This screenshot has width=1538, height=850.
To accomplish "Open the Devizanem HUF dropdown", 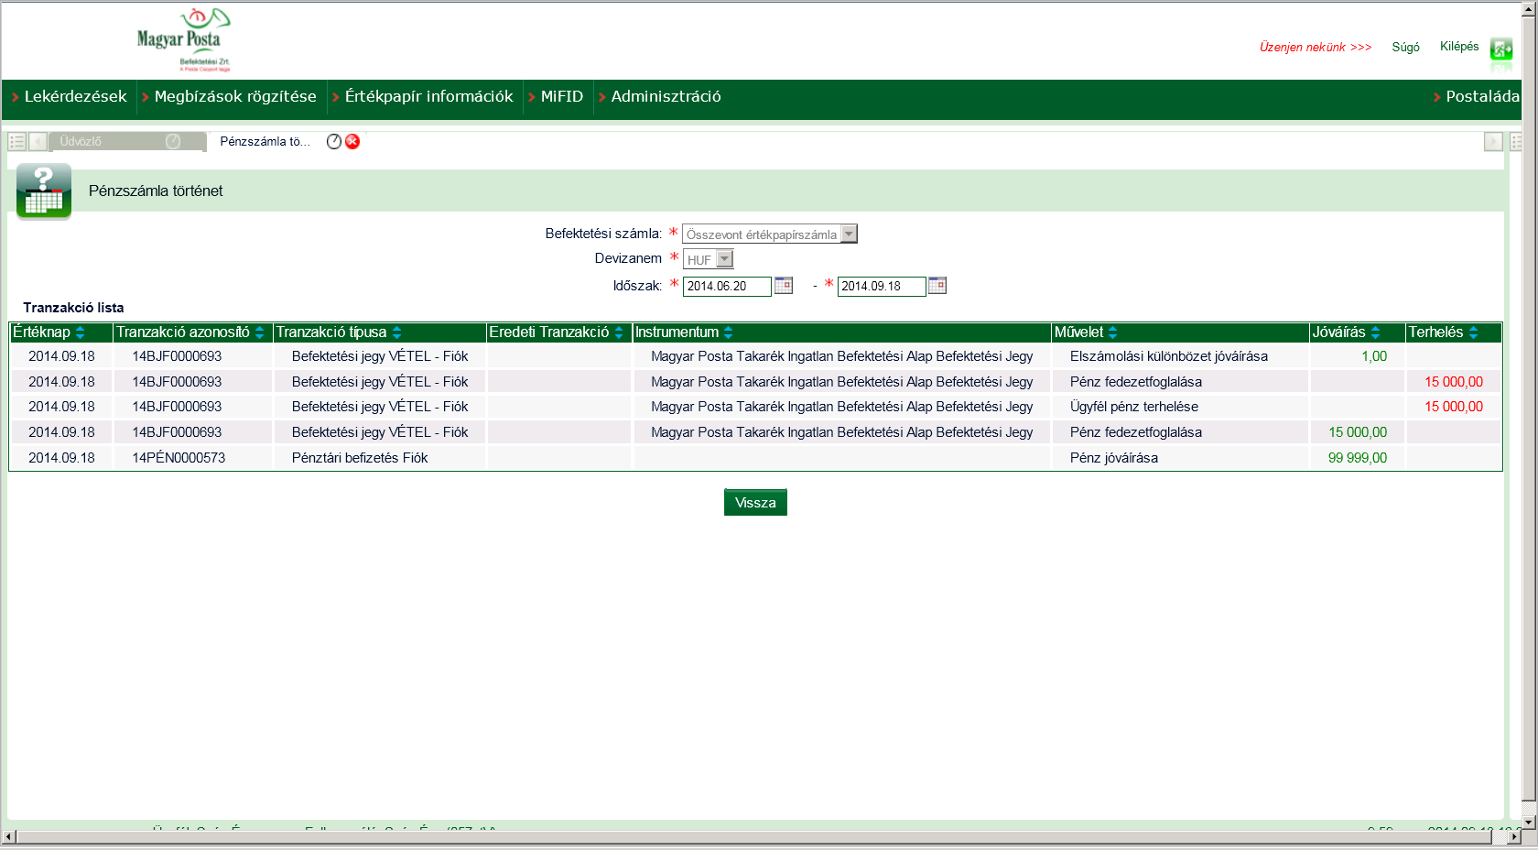I will 724,259.
